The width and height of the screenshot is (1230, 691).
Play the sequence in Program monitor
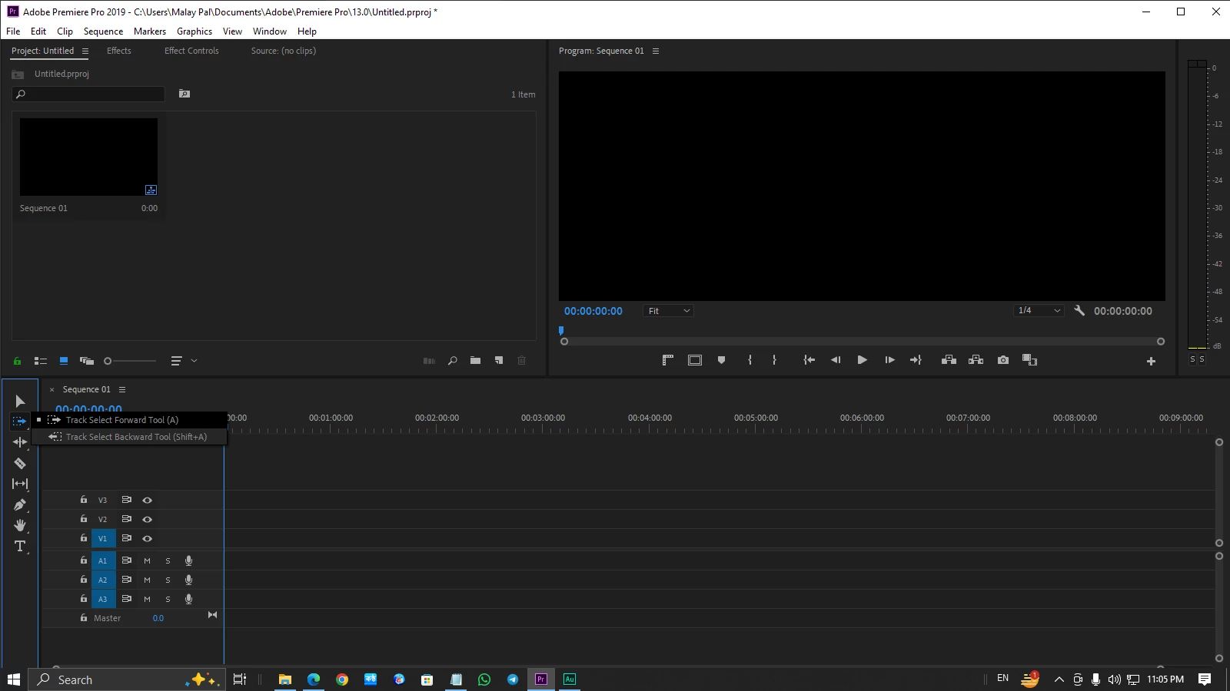point(862,360)
